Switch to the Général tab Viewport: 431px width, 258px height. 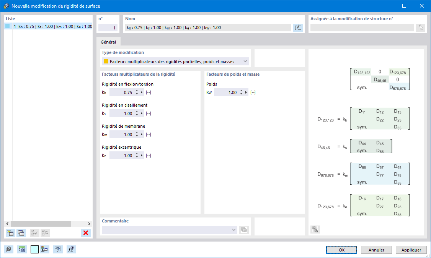click(108, 42)
